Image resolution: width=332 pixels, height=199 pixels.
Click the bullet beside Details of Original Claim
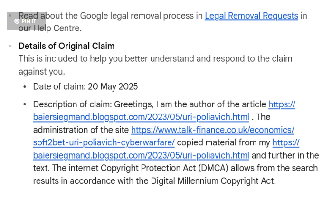tap(10, 46)
